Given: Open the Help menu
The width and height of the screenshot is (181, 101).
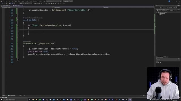Looking at the screenshot, I should click(44, 1).
